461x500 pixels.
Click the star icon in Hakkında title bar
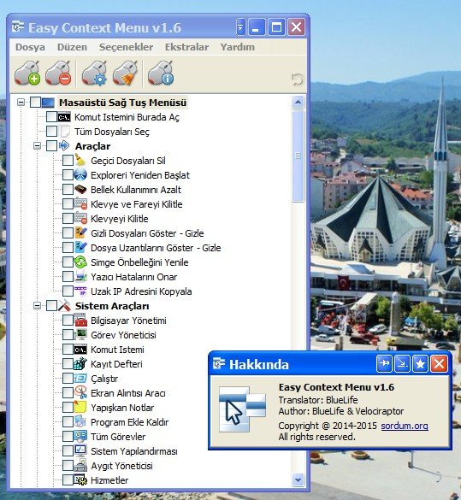click(420, 364)
